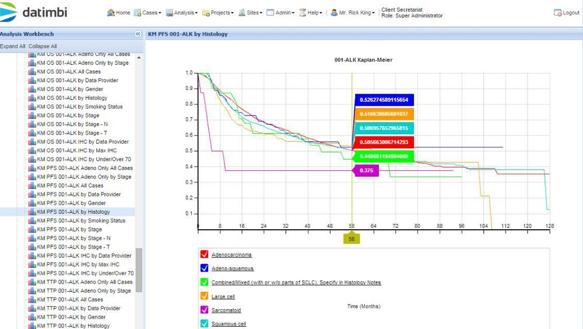This screenshot has width=583, height=329.
Task: Click the Logout icon
Action: point(558,13)
